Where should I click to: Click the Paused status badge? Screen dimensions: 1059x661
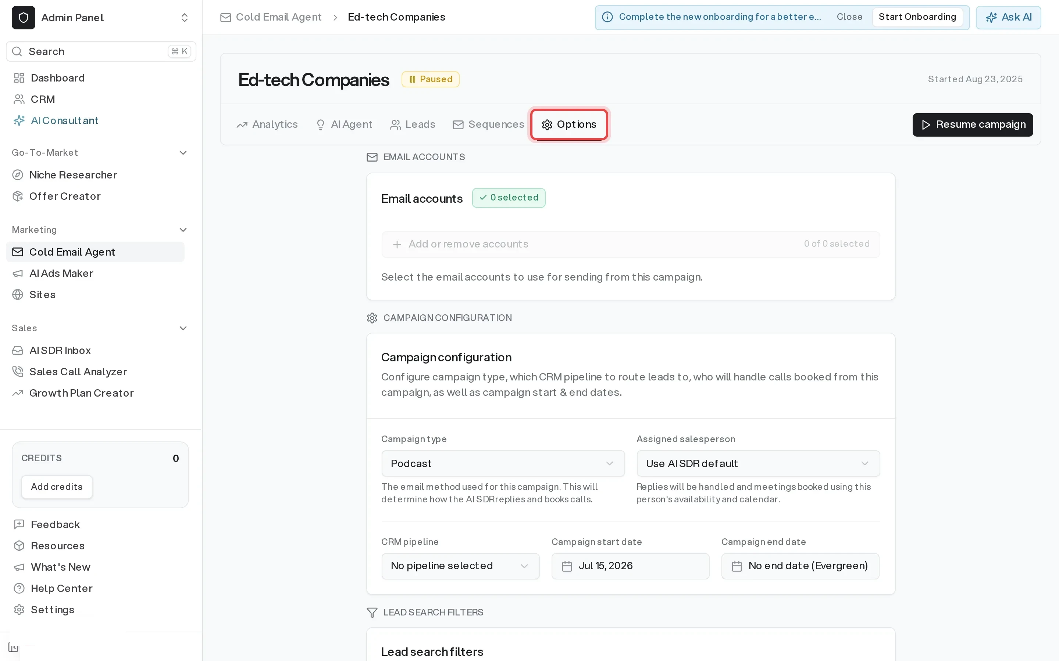pyautogui.click(x=431, y=79)
